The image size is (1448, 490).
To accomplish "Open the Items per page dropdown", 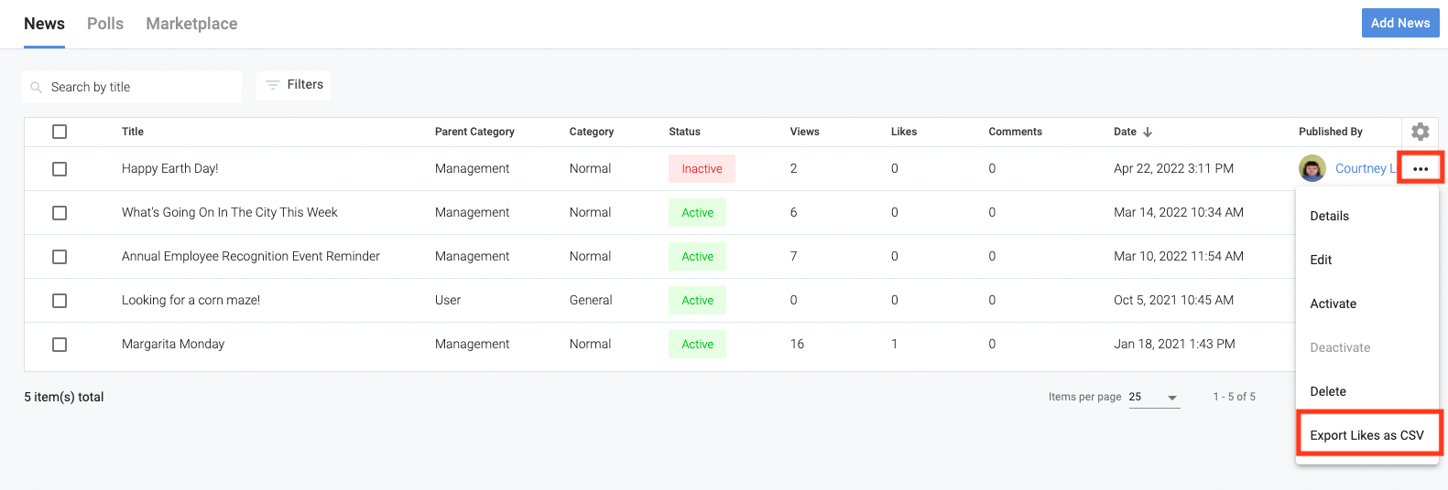I will coord(1154,398).
